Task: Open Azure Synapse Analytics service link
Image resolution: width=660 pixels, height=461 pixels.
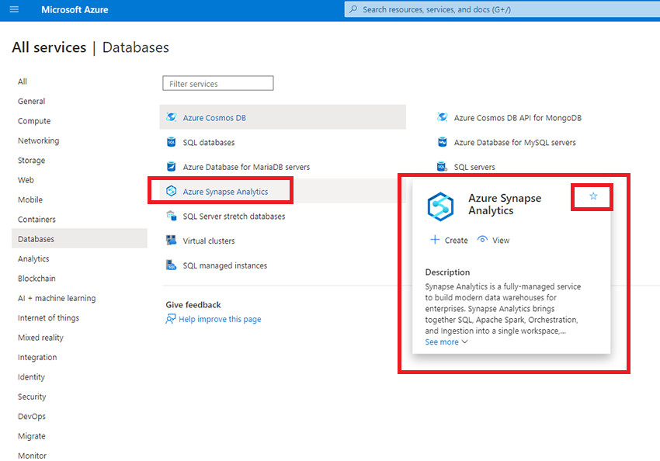Action: click(x=225, y=192)
